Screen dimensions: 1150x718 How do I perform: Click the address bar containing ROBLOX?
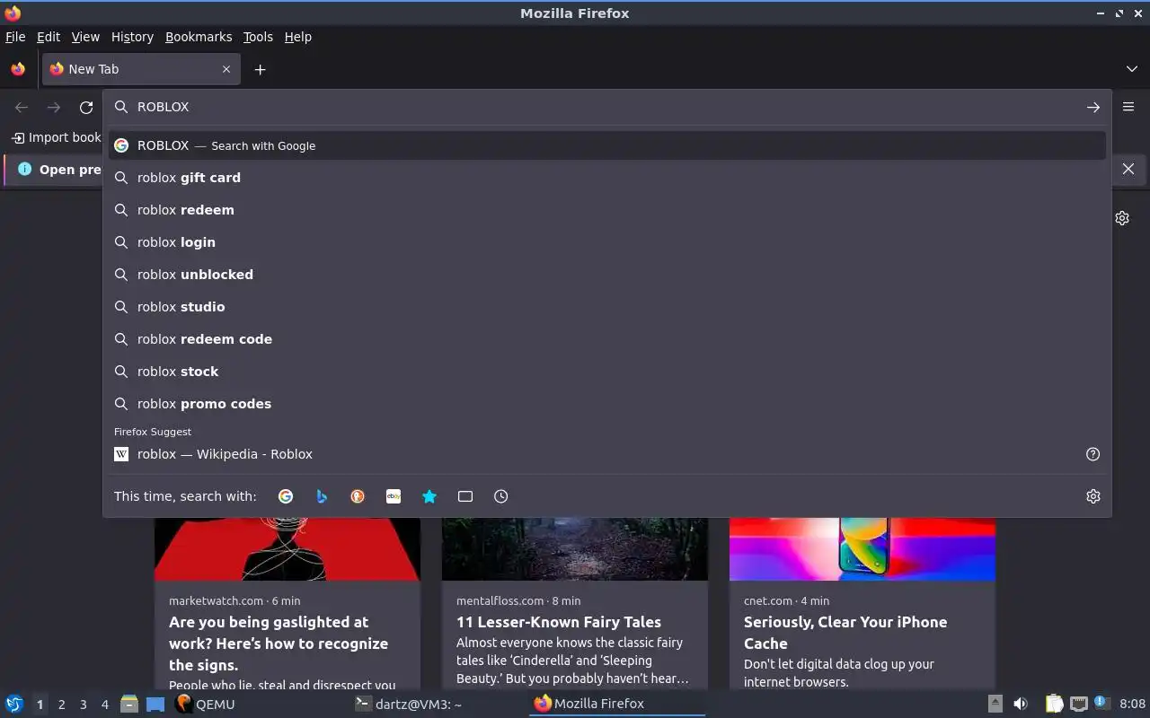point(606,107)
